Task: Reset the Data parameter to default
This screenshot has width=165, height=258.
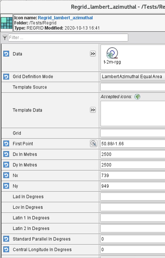Action: [6, 54]
